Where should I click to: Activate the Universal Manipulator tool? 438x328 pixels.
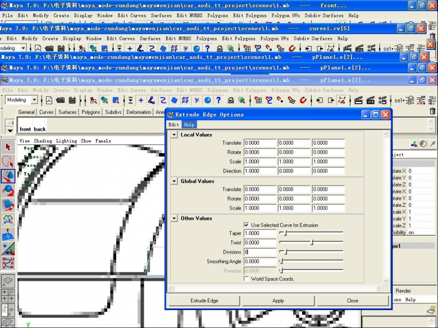point(8,220)
